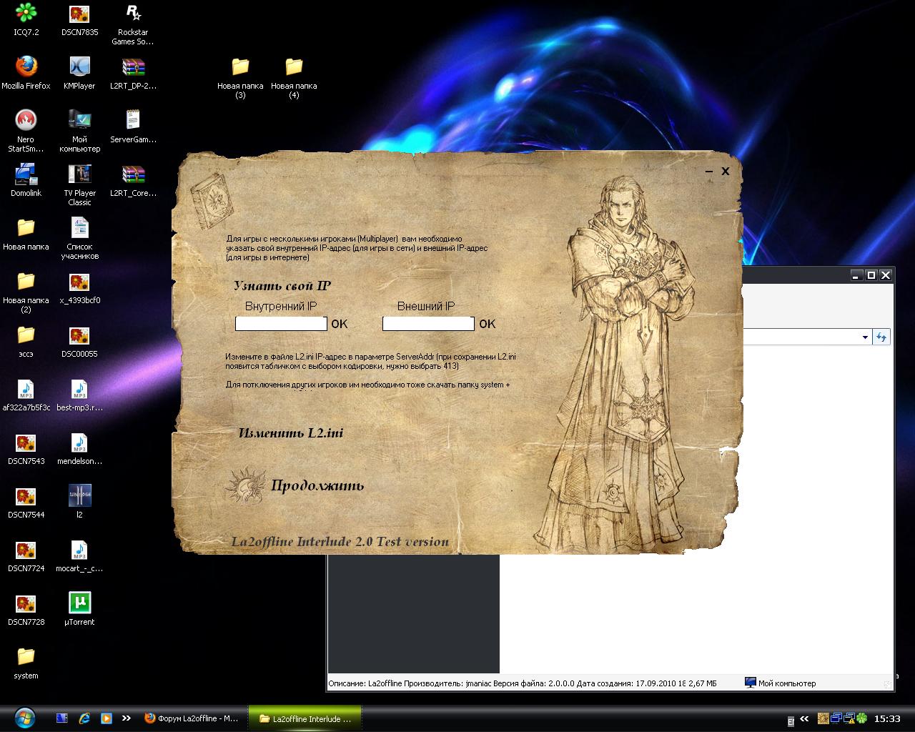Select the Новая папка folder under Domolink

point(26,234)
